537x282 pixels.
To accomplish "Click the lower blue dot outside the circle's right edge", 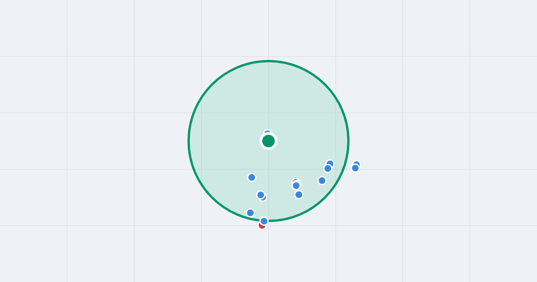I will [355, 168].
